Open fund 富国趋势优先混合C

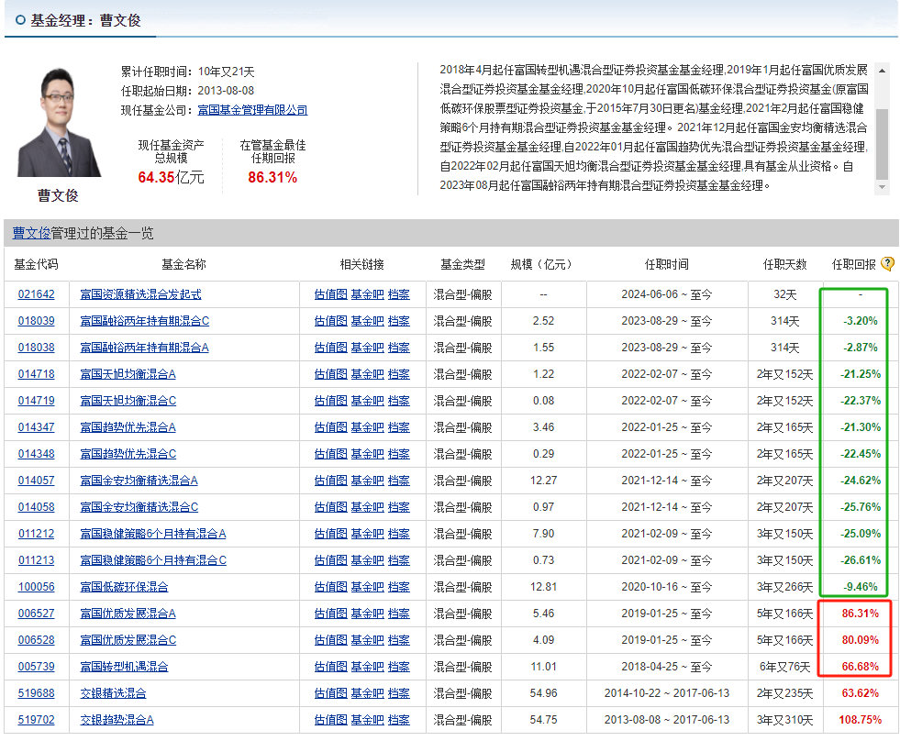pos(128,454)
